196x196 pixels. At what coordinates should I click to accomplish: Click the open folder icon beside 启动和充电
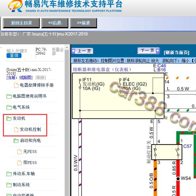coord(16,141)
